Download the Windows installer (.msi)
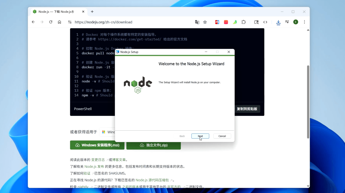The image size is (345, 193). pyautogui.click(x=97, y=145)
